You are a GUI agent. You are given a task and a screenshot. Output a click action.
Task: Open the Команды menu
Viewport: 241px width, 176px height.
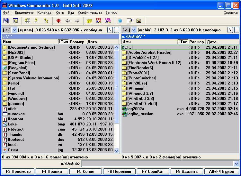pos(45,12)
